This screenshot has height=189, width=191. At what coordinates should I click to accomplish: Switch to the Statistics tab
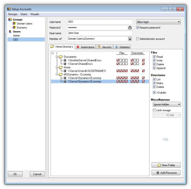pos(122,47)
